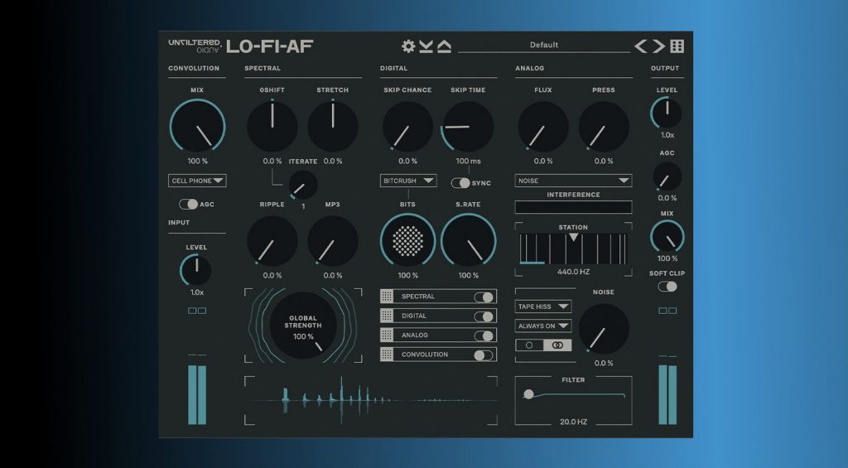Click the Interference display bar
This screenshot has width=848, height=468.
(573, 207)
